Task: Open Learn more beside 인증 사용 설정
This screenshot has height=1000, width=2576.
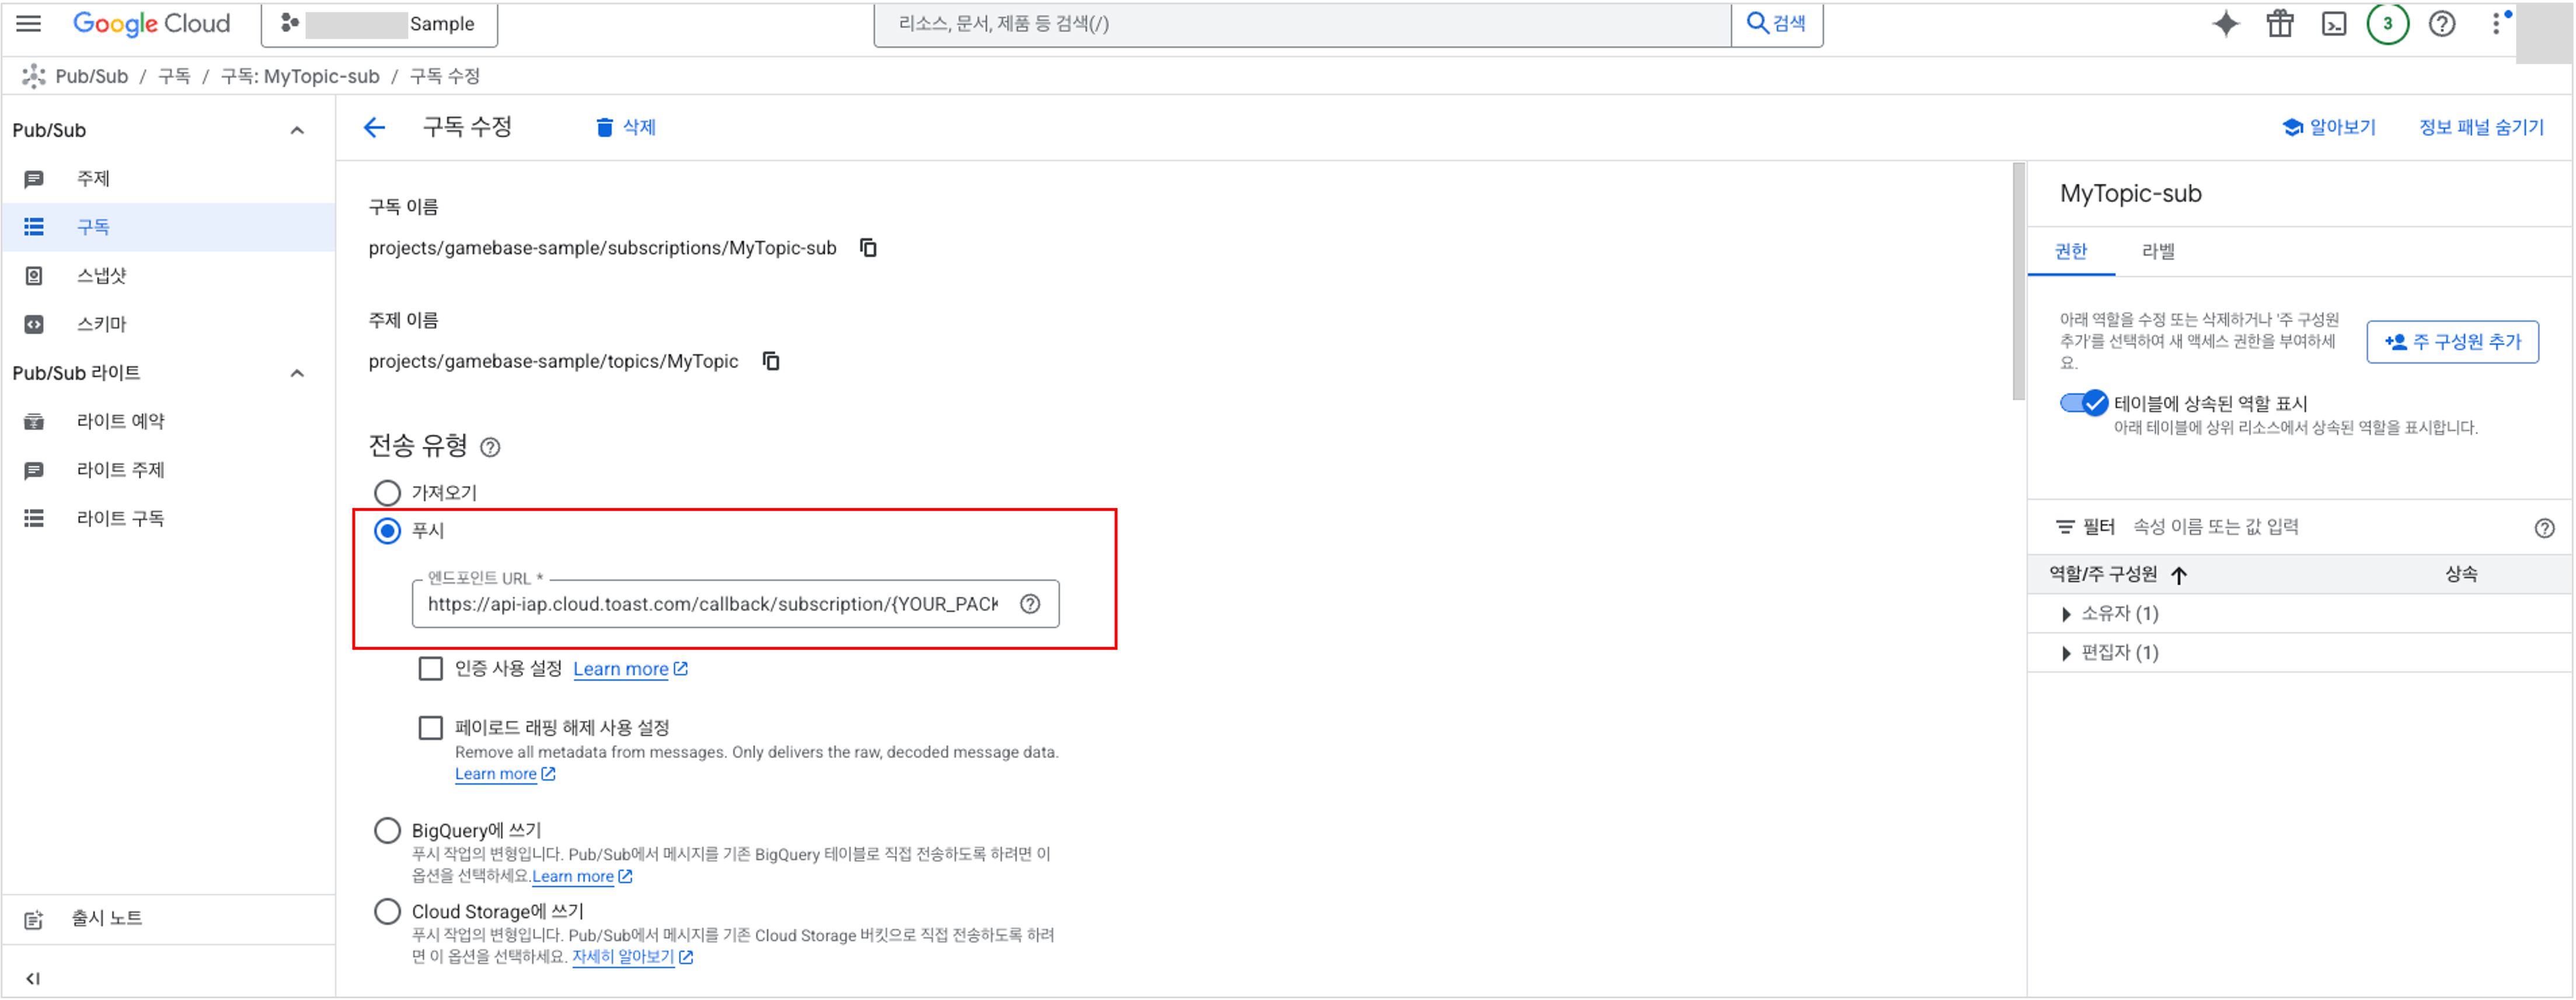Action: click(x=622, y=669)
